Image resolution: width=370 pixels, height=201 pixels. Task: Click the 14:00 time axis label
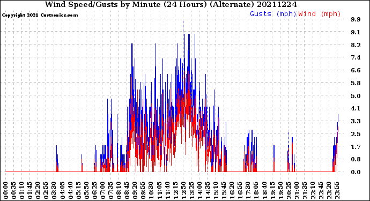click(199, 190)
